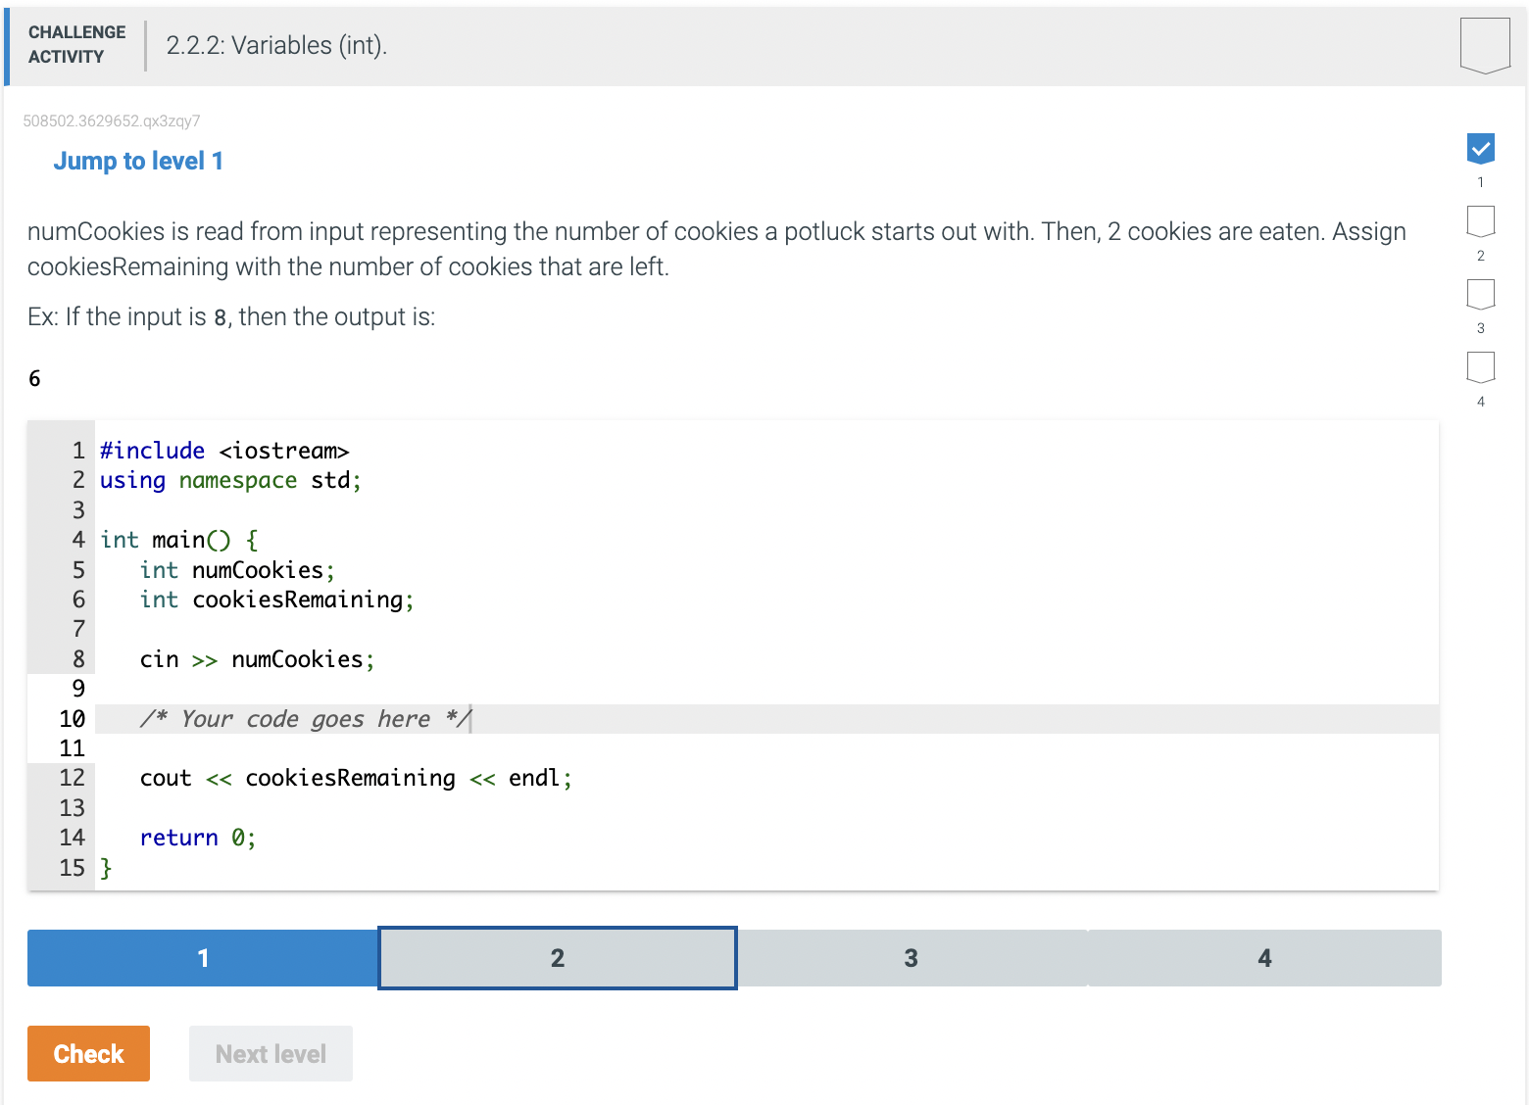Screen dimensions: 1529x1105
Task: Switch to level 4 tab
Action: [1264, 958]
